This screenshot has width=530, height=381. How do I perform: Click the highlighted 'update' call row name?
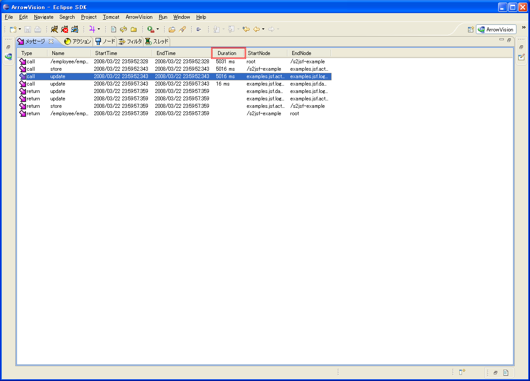pos(58,76)
